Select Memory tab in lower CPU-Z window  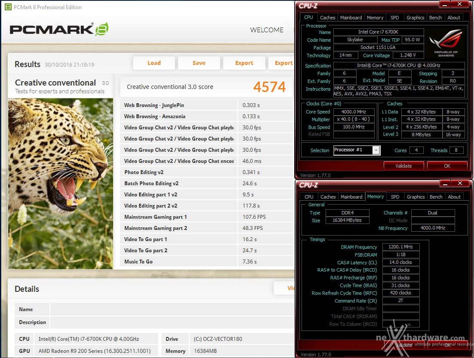tap(376, 196)
